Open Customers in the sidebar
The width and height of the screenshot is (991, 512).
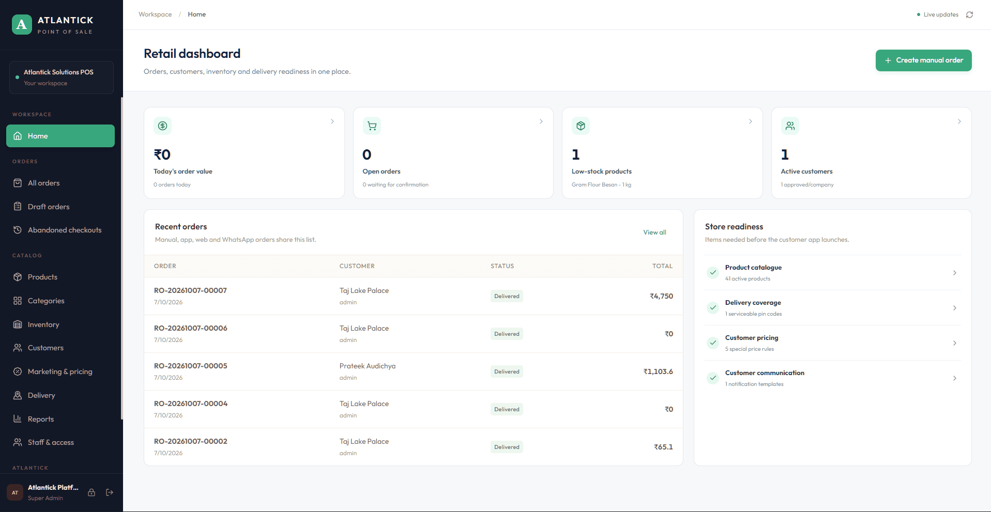coord(60,348)
